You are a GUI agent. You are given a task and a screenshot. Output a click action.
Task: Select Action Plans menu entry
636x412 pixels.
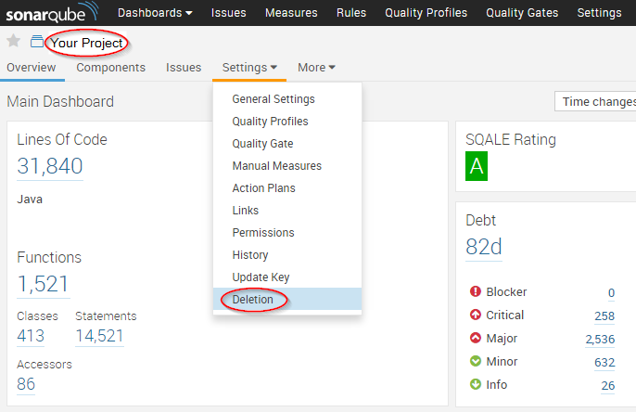pyautogui.click(x=287, y=188)
